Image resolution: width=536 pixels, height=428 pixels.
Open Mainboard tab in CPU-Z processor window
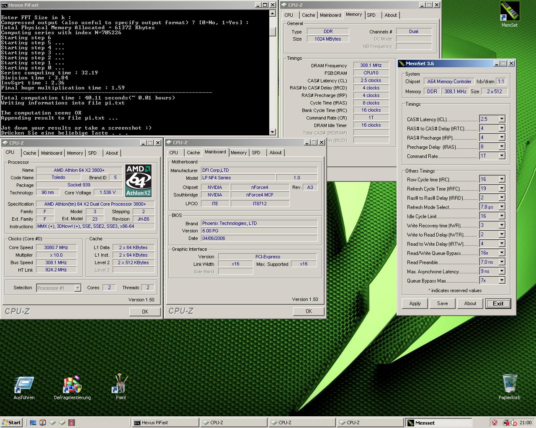click(x=52, y=153)
